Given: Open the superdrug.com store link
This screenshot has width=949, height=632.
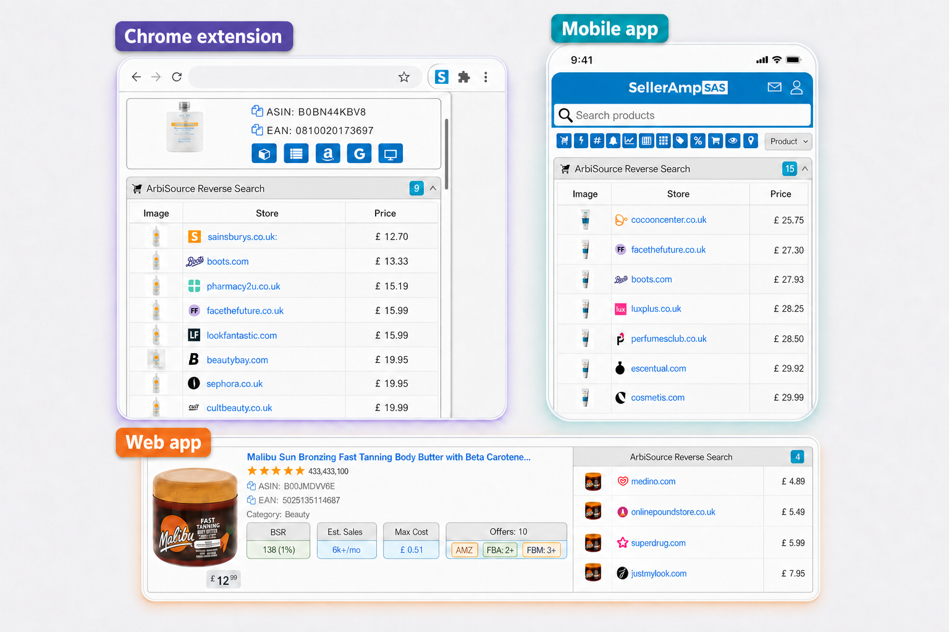Looking at the screenshot, I should 659,543.
